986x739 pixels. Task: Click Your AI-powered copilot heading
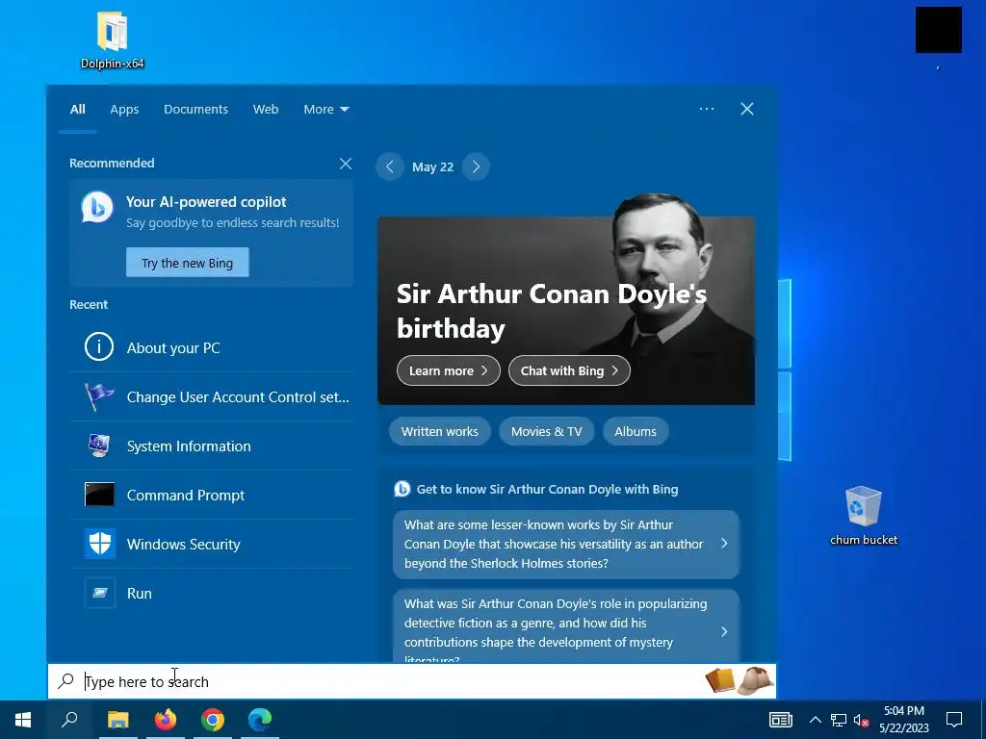[x=206, y=202]
